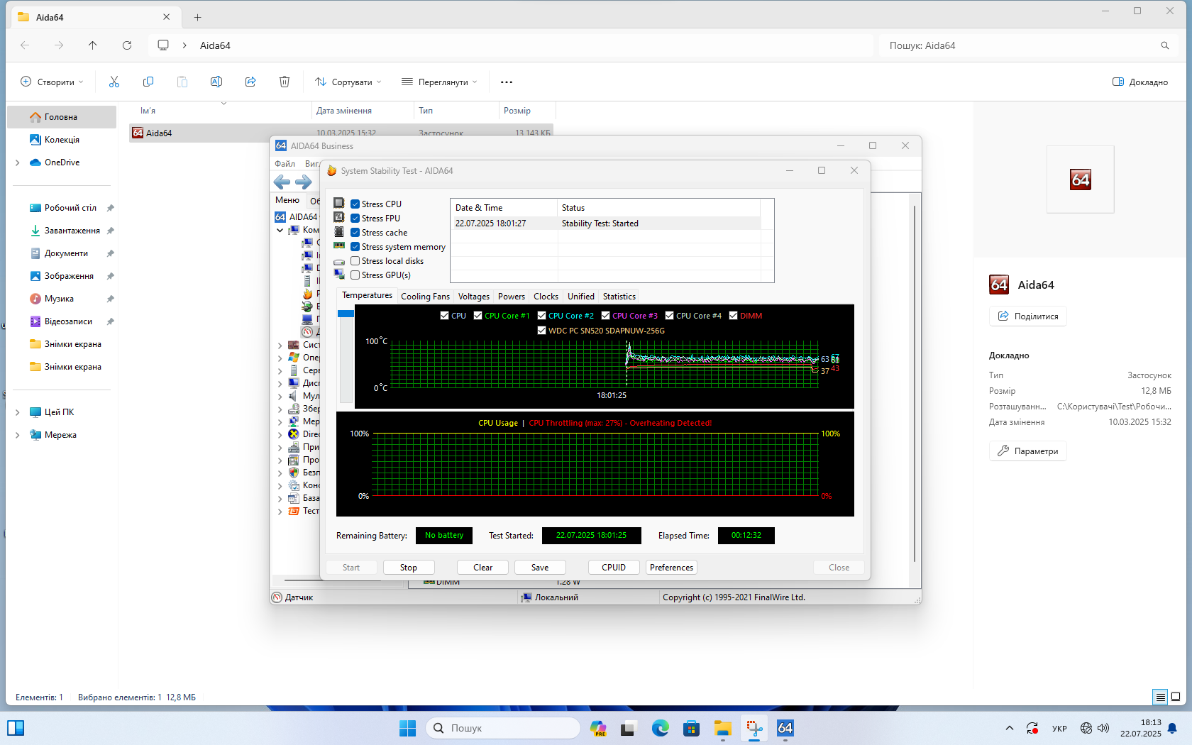The height and width of the screenshot is (745, 1192).
Task: Click the Rename icon in the Explorer toolbar
Action: (216, 82)
